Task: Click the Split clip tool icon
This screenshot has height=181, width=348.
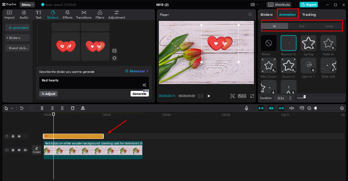Action: point(42,108)
